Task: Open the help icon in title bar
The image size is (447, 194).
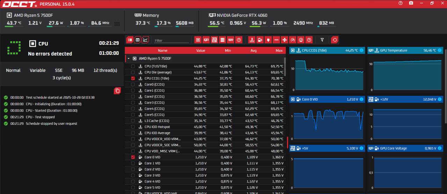Action: pyautogui.click(x=401, y=3)
